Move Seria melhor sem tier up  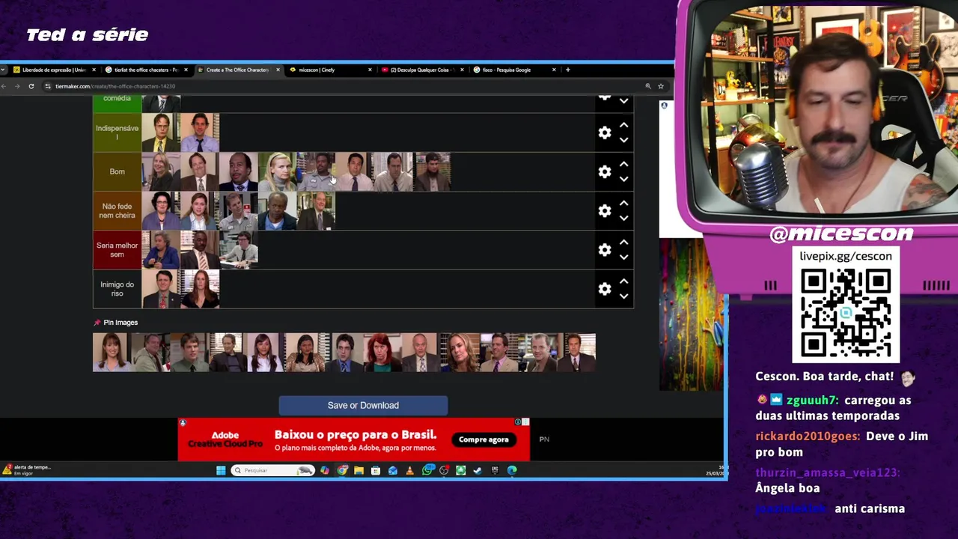623,242
